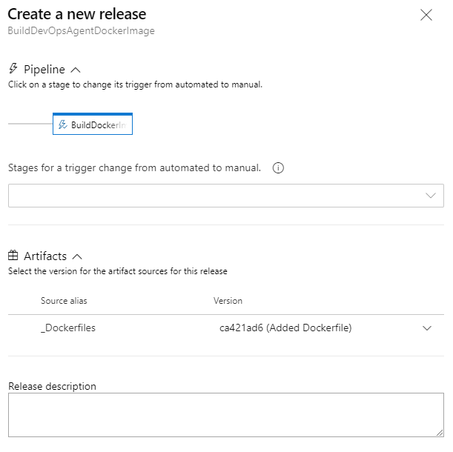This screenshot has width=453, height=452.
Task: Click the Pipeline section heading
Action: 44,69
